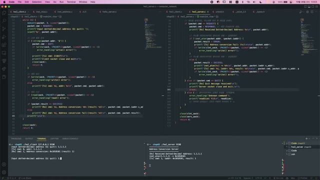Click the right editor minimap
320x180 pixels.
click(309, 36)
